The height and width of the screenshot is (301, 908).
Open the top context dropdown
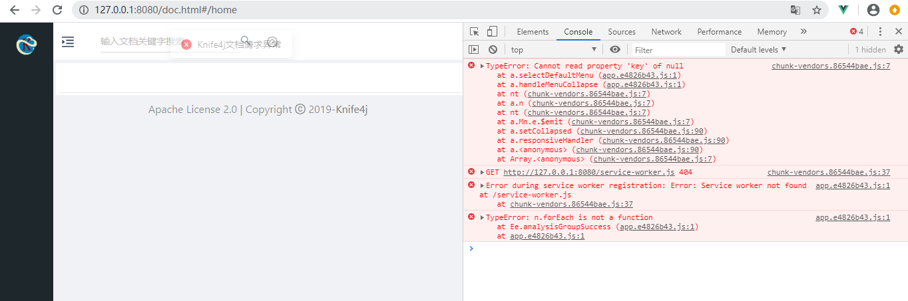tap(554, 49)
